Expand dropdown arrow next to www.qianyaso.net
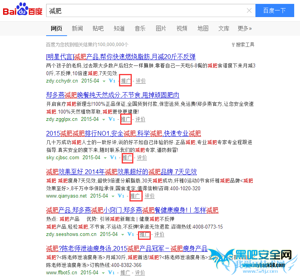300x277 pixels. pyautogui.click(x=113, y=196)
